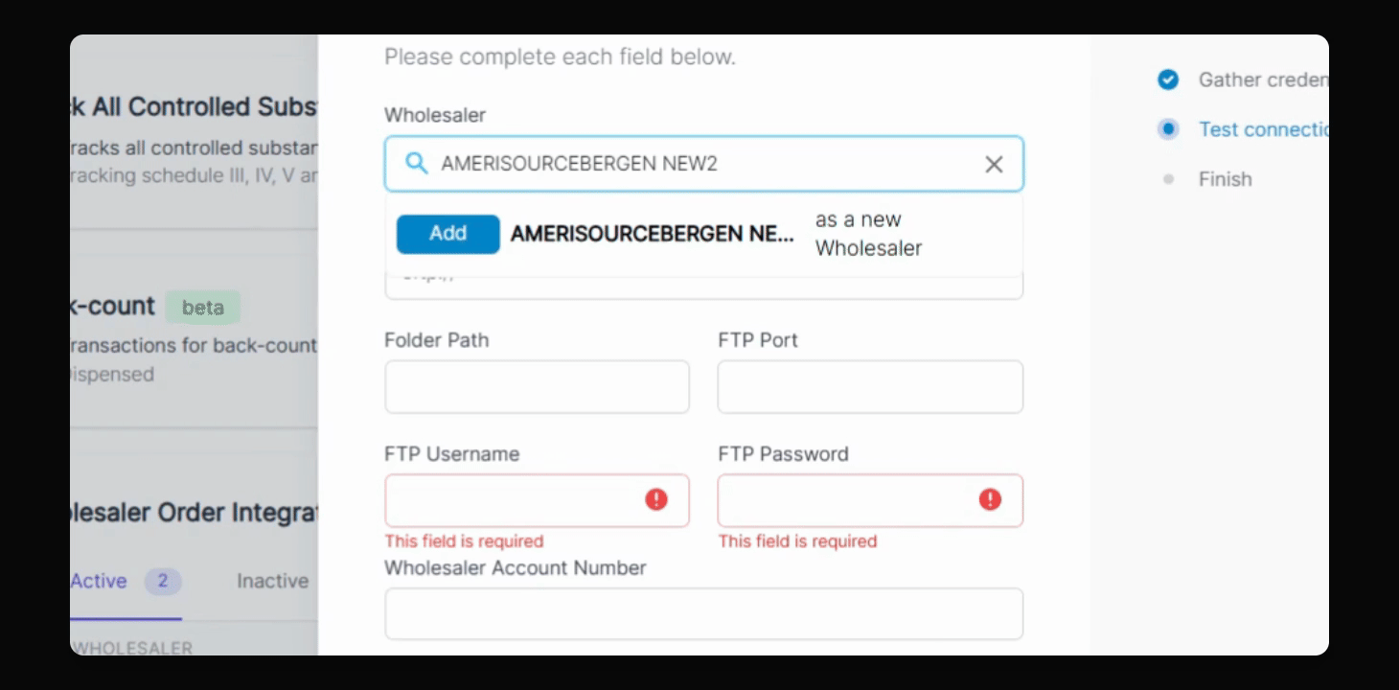The height and width of the screenshot is (690, 1399).
Task: Focus the FTP Password input
Action: click(x=846, y=500)
